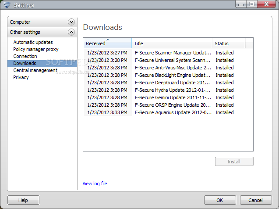Select the F-Secure DeepGuard Update row

point(168,83)
